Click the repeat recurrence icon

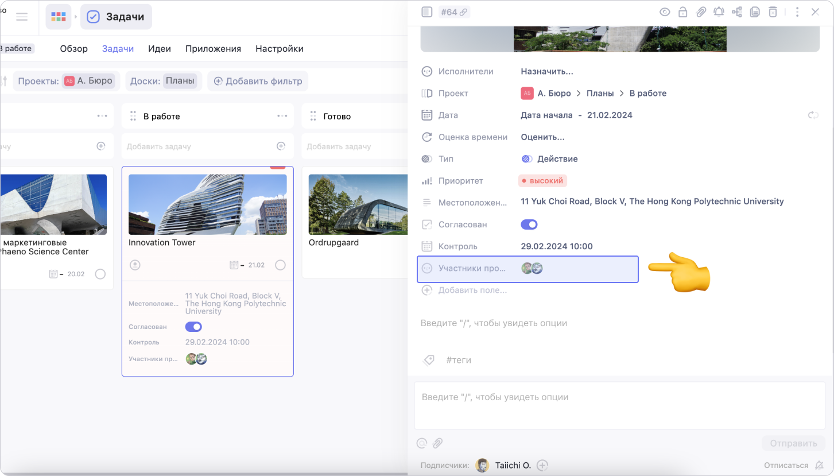point(813,115)
